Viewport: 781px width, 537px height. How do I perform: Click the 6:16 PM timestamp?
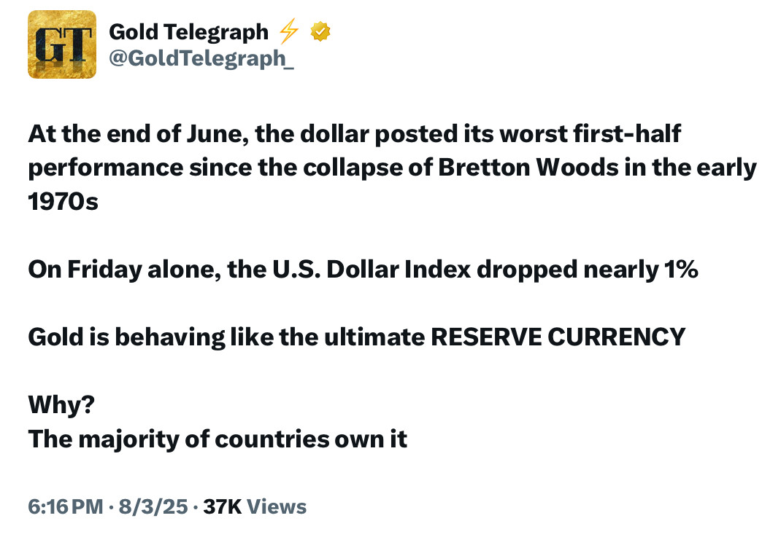[66, 506]
